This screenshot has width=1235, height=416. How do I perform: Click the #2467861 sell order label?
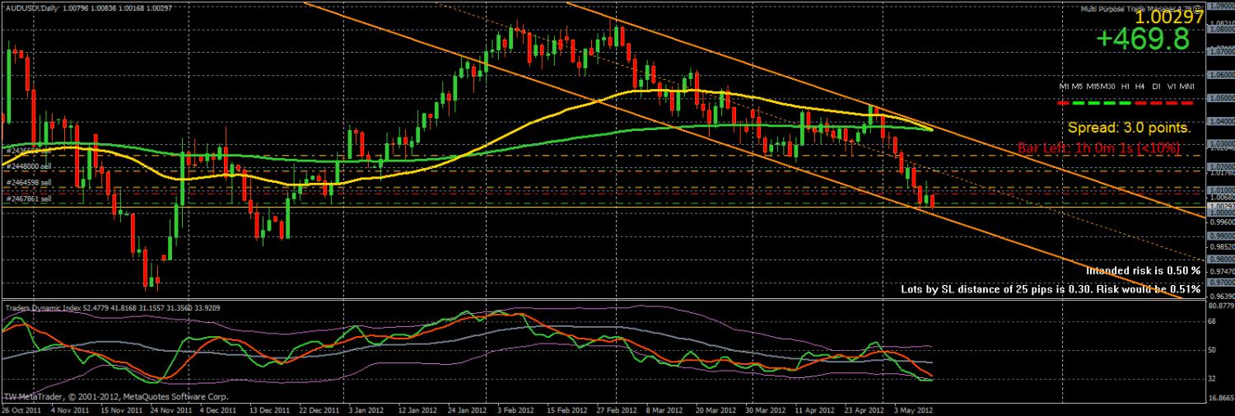point(29,199)
